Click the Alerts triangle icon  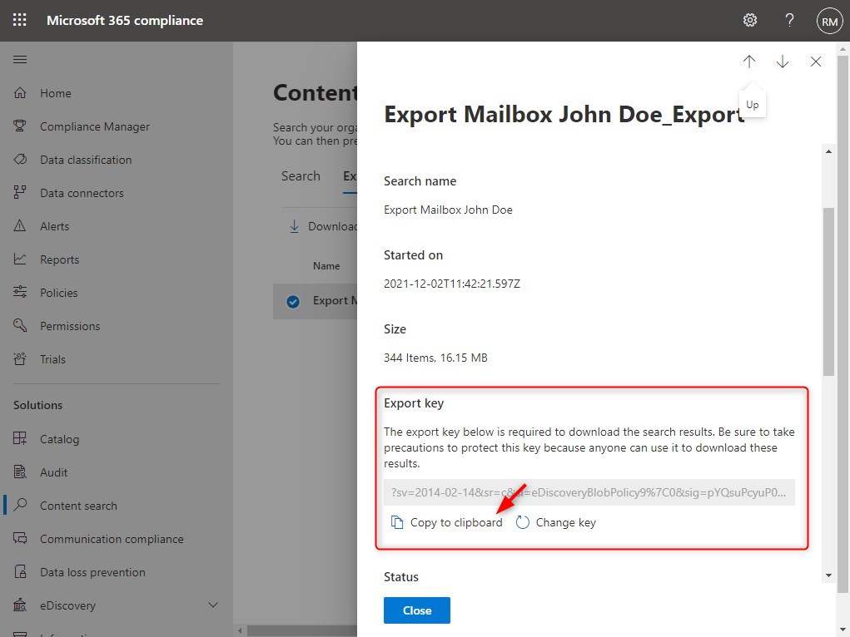20,226
